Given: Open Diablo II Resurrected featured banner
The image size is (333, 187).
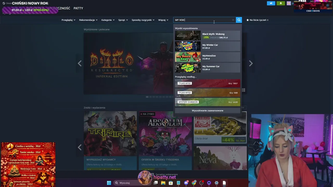Looking at the screenshot, I should point(129,63).
